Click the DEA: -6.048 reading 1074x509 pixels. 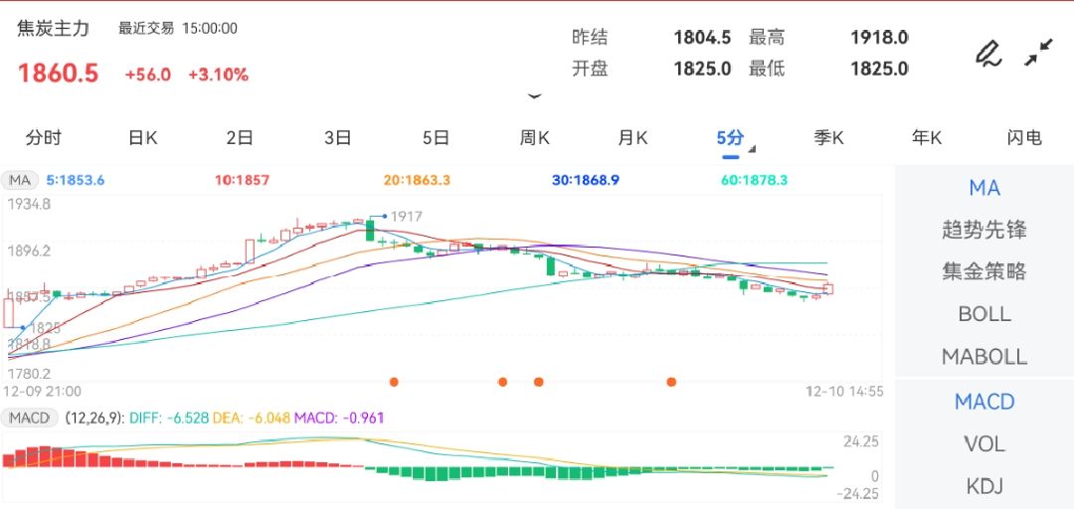[x=252, y=418]
